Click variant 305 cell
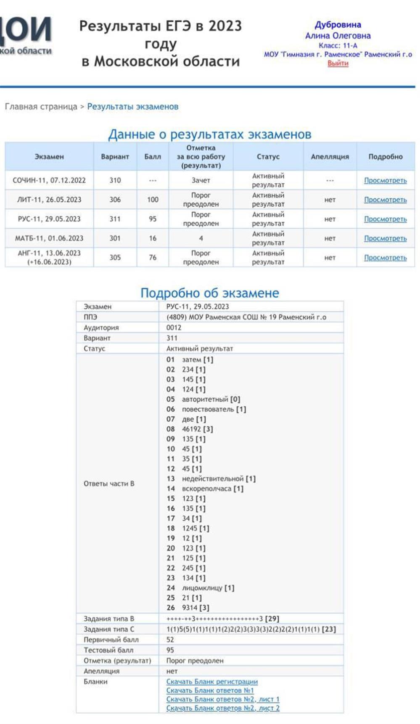The width and height of the screenshot is (420, 724). point(115,257)
